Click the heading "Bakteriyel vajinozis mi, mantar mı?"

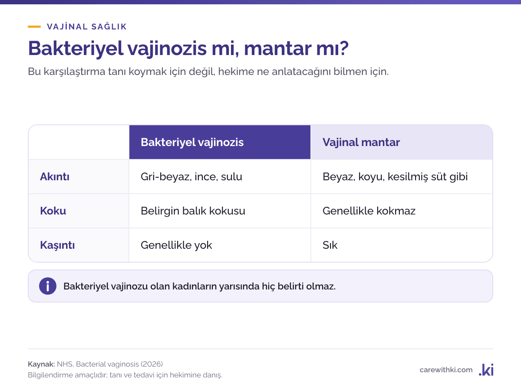[188, 49]
